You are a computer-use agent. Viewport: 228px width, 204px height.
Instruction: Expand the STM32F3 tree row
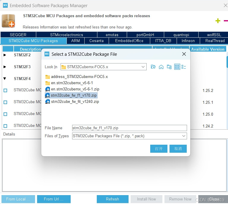[5, 67]
